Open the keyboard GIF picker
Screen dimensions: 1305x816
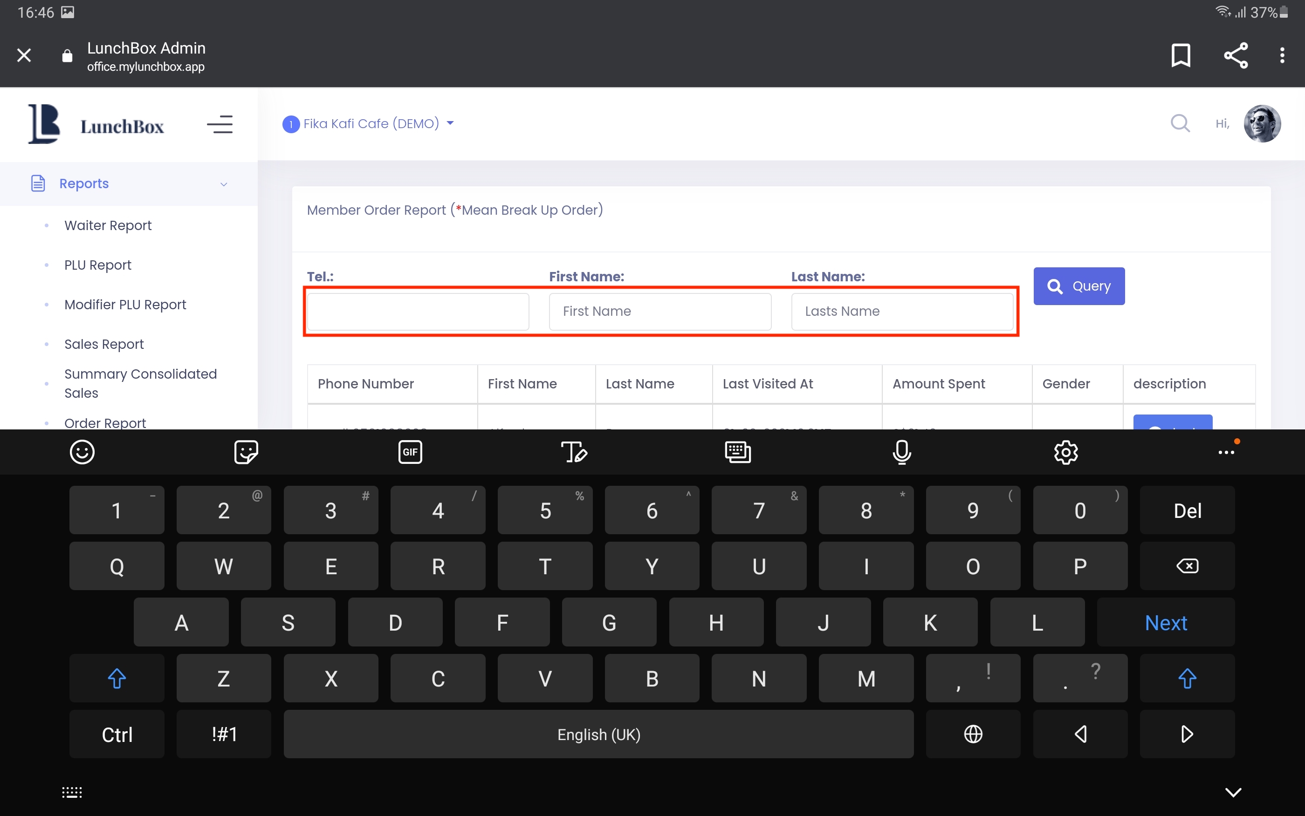410,452
